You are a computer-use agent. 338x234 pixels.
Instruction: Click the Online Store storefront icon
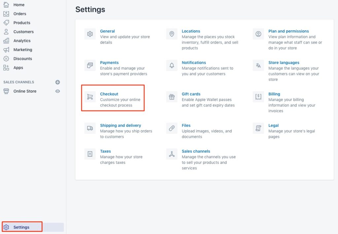click(x=6, y=91)
